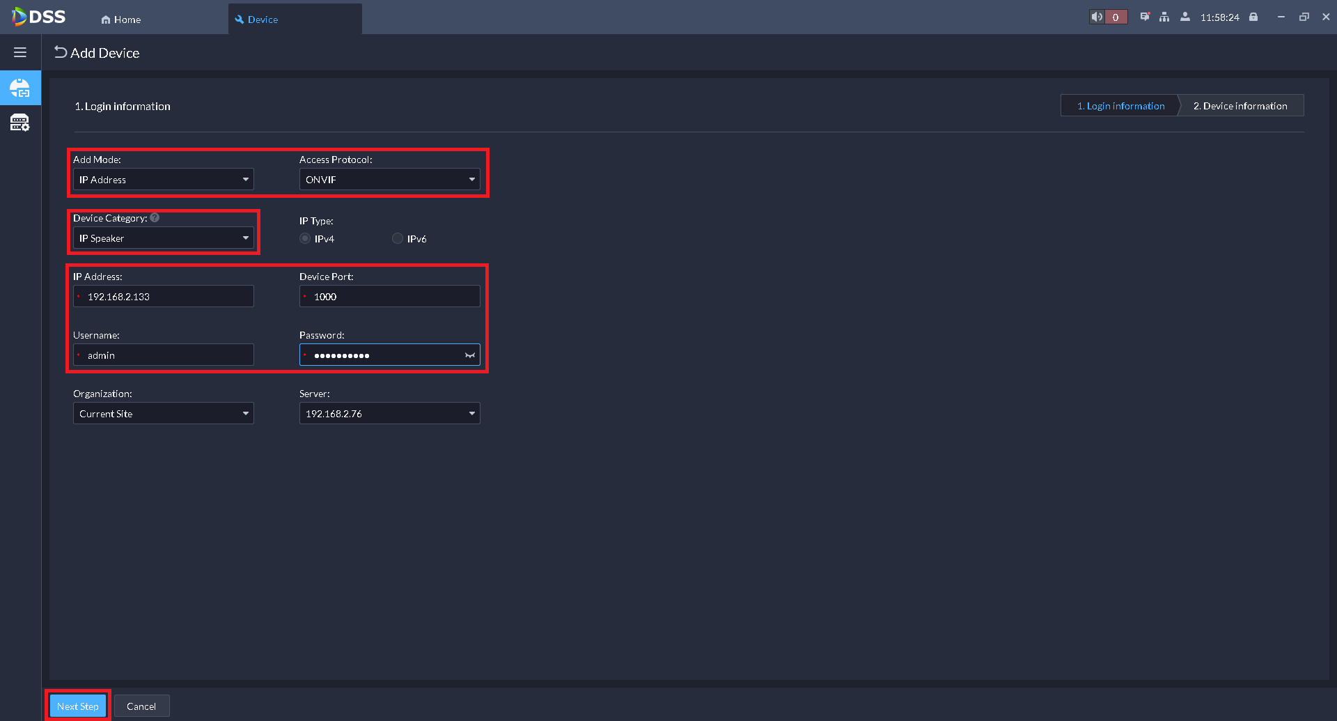Click the DSS logo
Screen dimensions: 1337x721
pyautogui.click(x=39, y=17)
